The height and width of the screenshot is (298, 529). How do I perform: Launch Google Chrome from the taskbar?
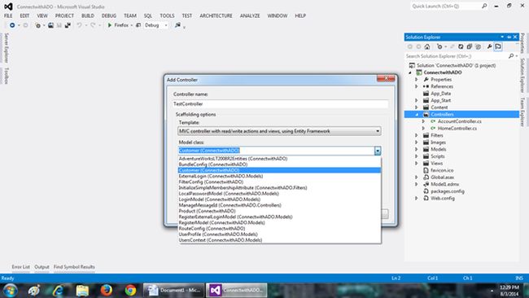(130, 290)
